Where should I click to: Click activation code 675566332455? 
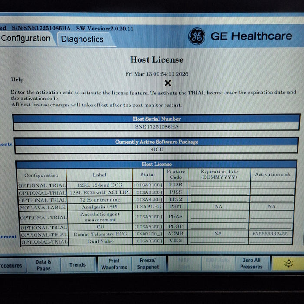(270, 234)
